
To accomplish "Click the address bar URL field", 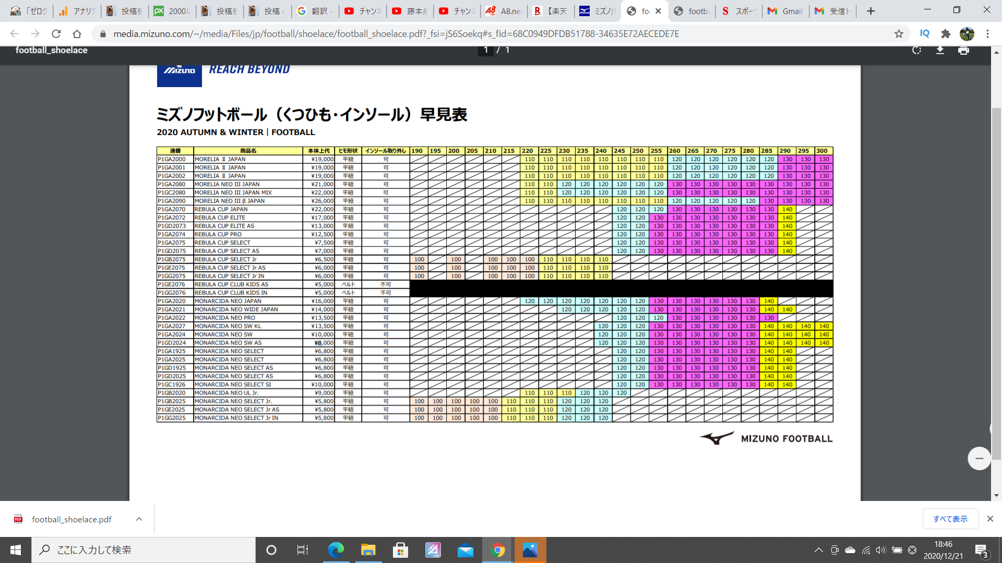I will tap(397, 34).
